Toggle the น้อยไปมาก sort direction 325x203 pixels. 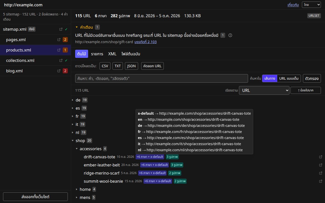pos(306,90)
